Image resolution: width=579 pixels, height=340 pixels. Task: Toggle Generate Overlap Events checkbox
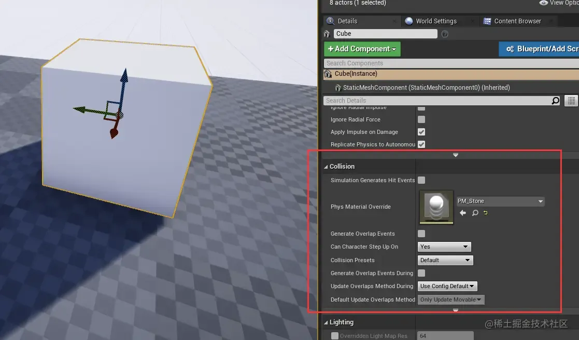tap(421, 234)
